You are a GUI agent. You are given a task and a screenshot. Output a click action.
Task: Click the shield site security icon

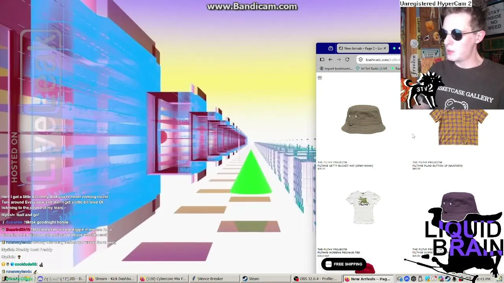(x=360, y=59)
